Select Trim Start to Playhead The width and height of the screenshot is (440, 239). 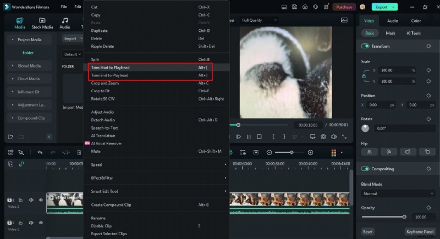pos(110,67)
